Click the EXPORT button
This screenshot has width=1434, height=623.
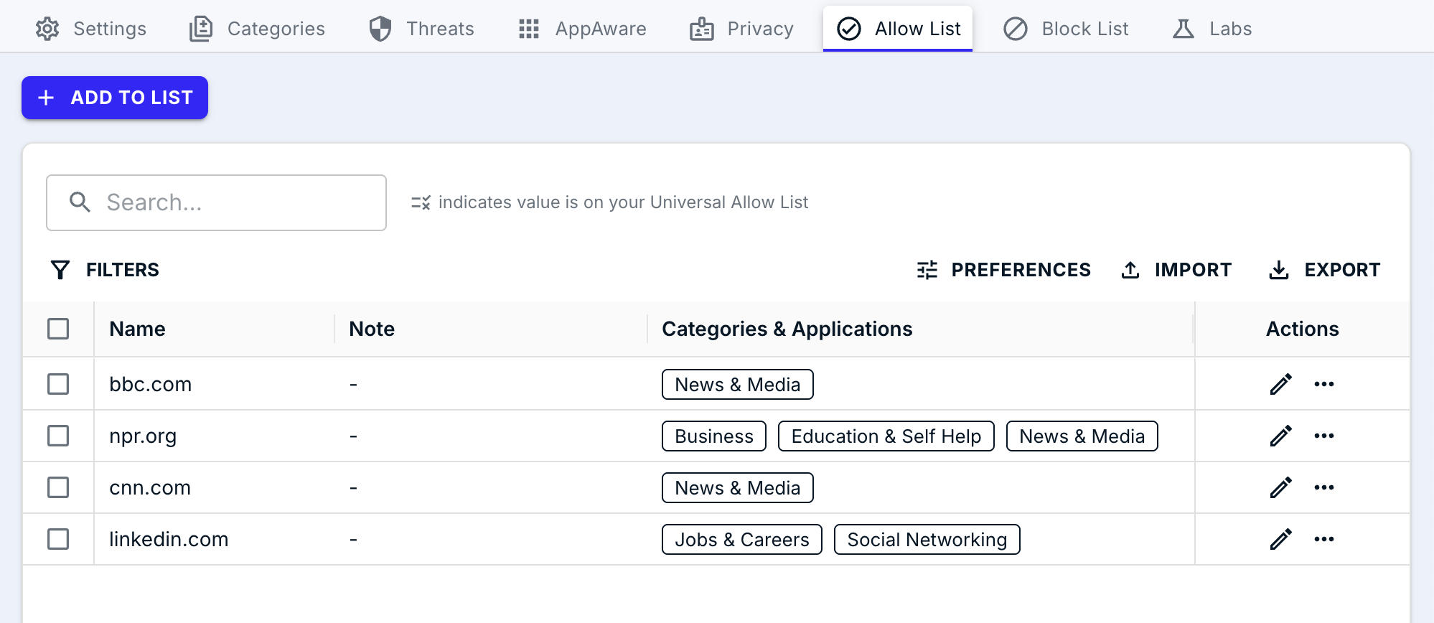pyautogui.click(x=1324, y=270)
